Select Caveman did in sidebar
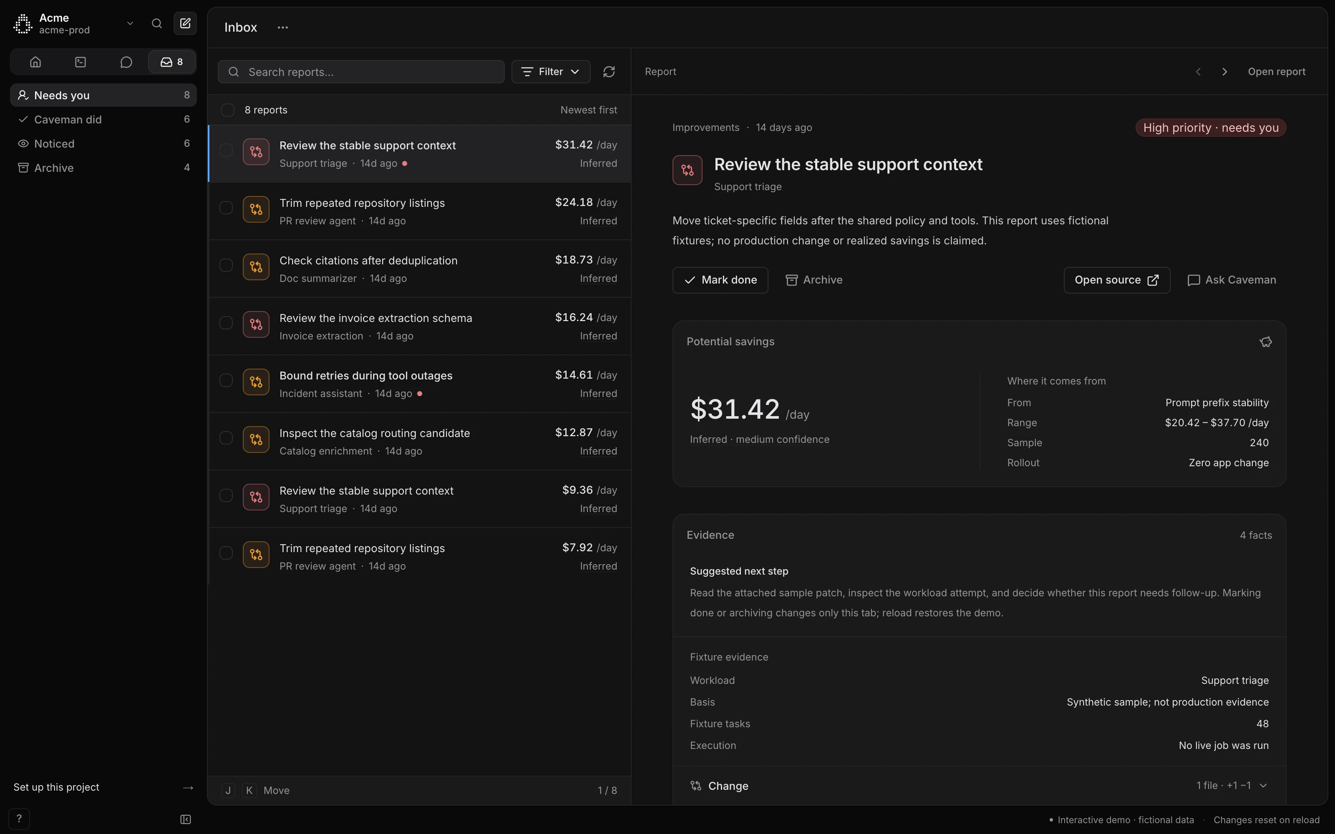Screen dimensions: 1335x834 (103, 119)
